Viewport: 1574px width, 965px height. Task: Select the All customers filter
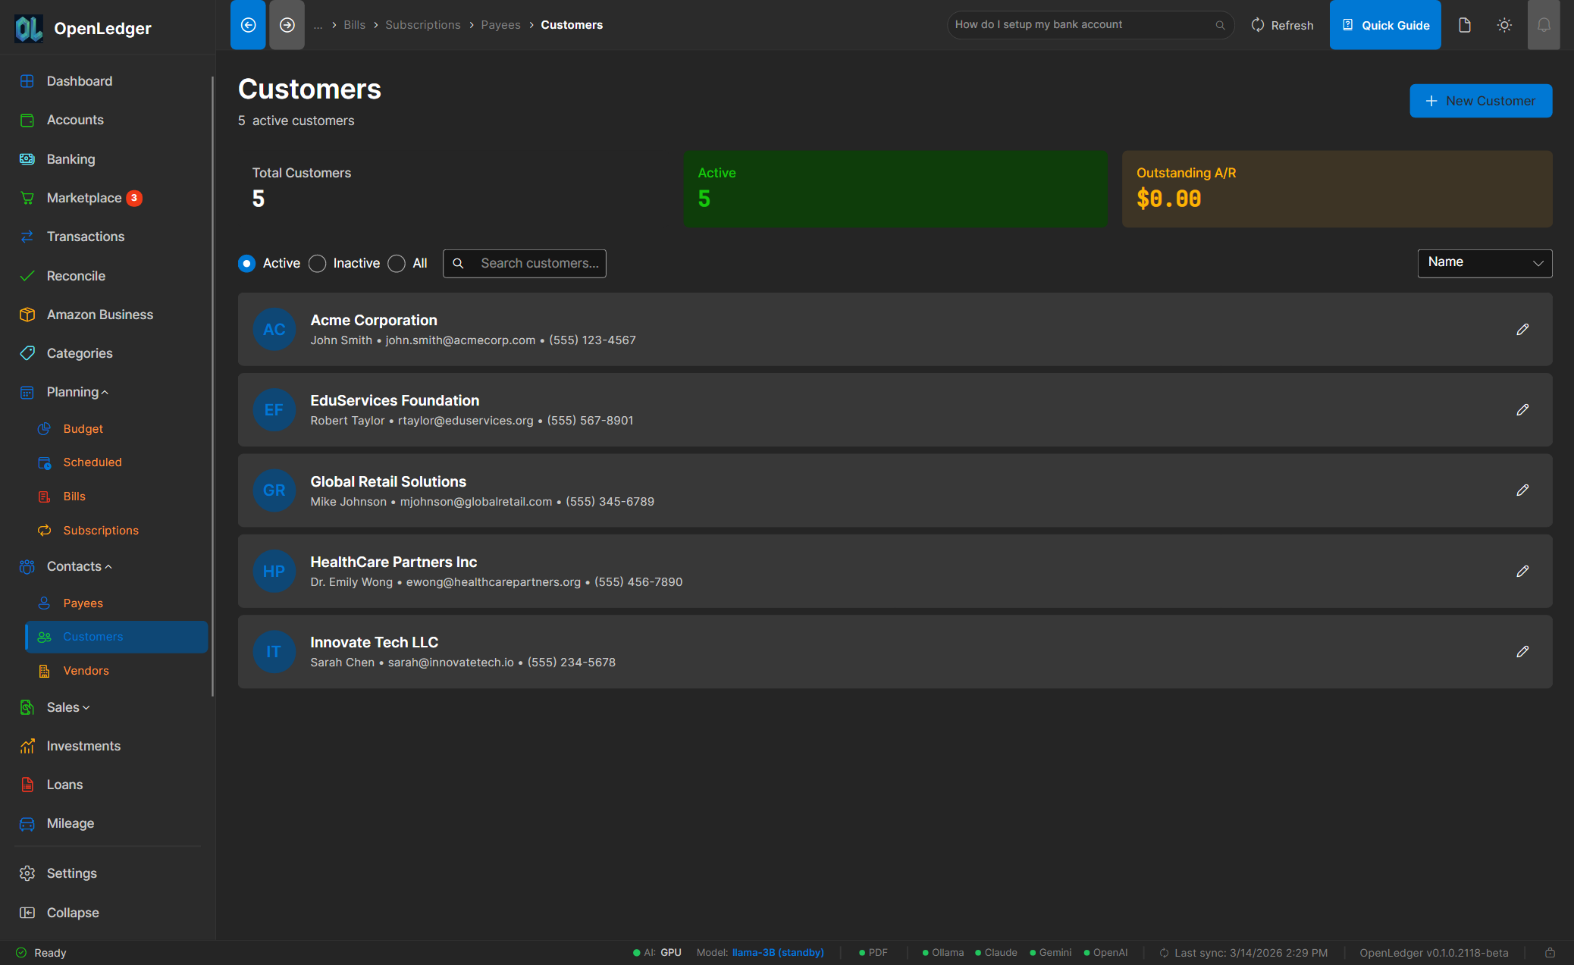pyautogui.click(x=397, y=263)
